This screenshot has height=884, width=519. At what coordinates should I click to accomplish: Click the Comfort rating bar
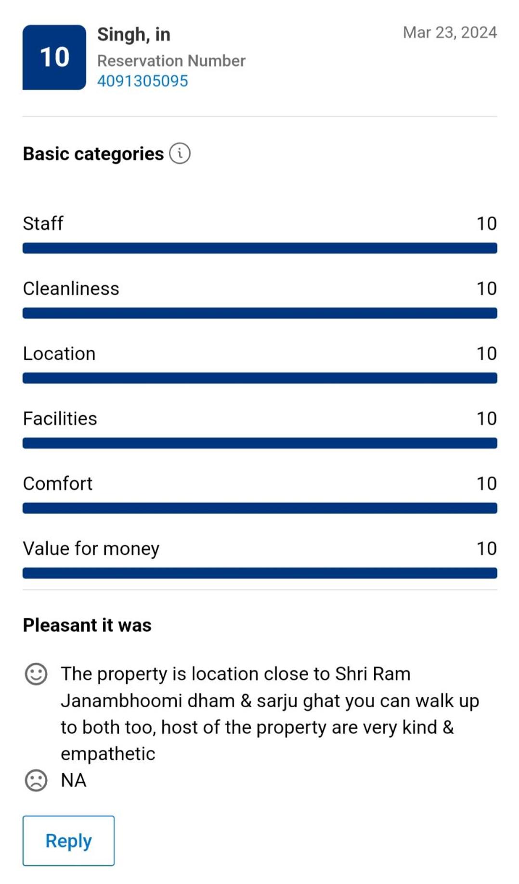click(259, 508)
